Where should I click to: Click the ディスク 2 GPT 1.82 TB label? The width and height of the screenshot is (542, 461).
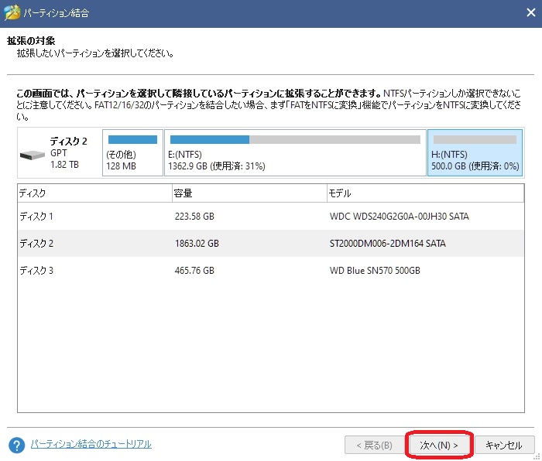click(68, 152)
